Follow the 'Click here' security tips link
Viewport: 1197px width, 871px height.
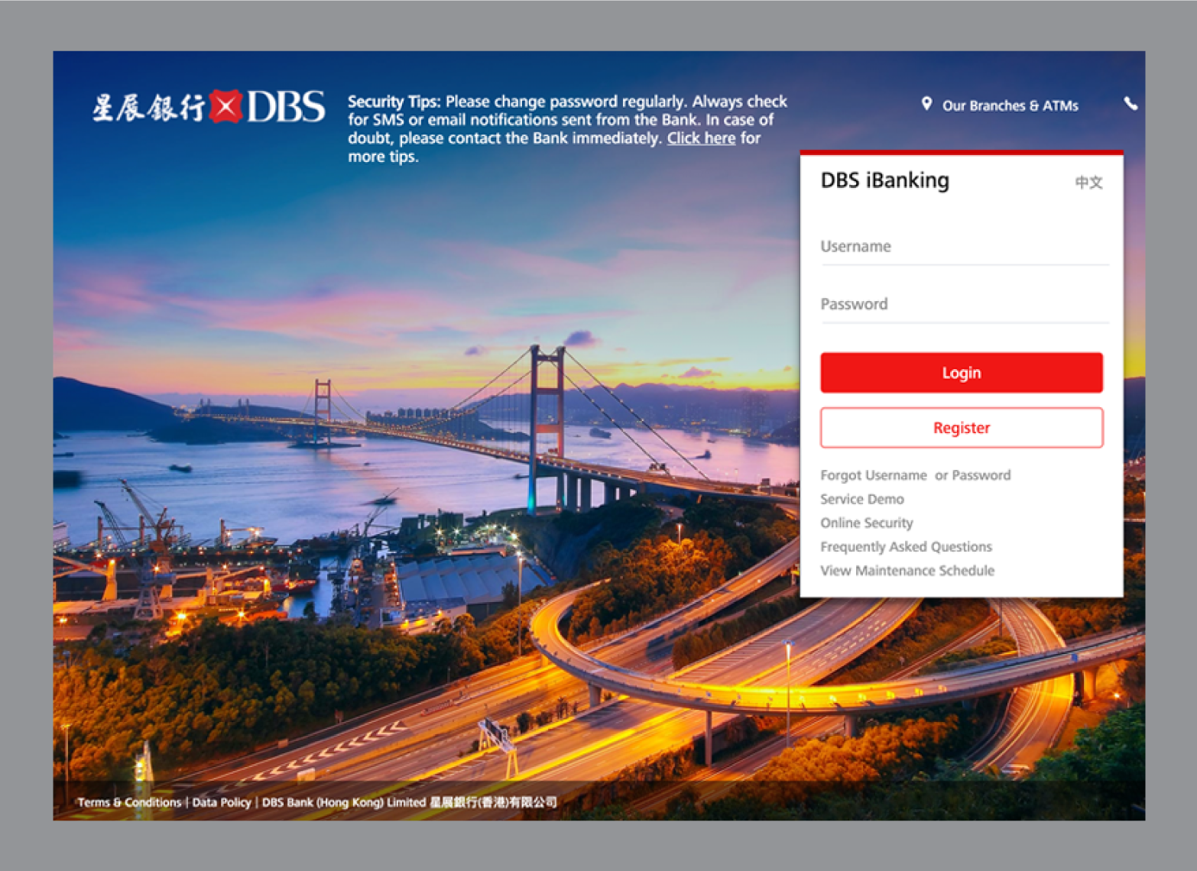[701, 138]
